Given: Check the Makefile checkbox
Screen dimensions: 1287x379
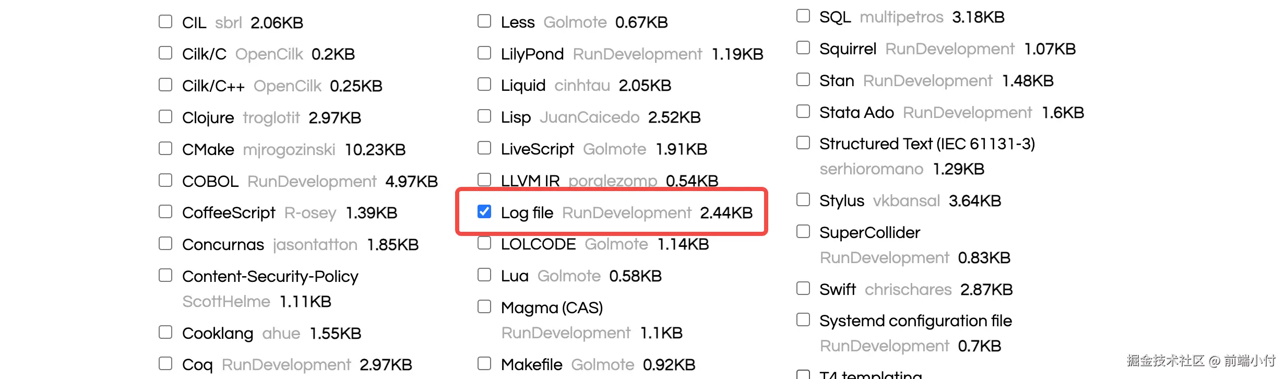Looking at the screenshot, I should [484, 364].
